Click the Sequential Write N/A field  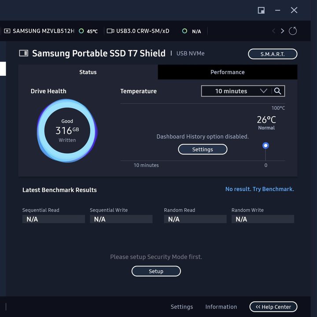point(121,219)
